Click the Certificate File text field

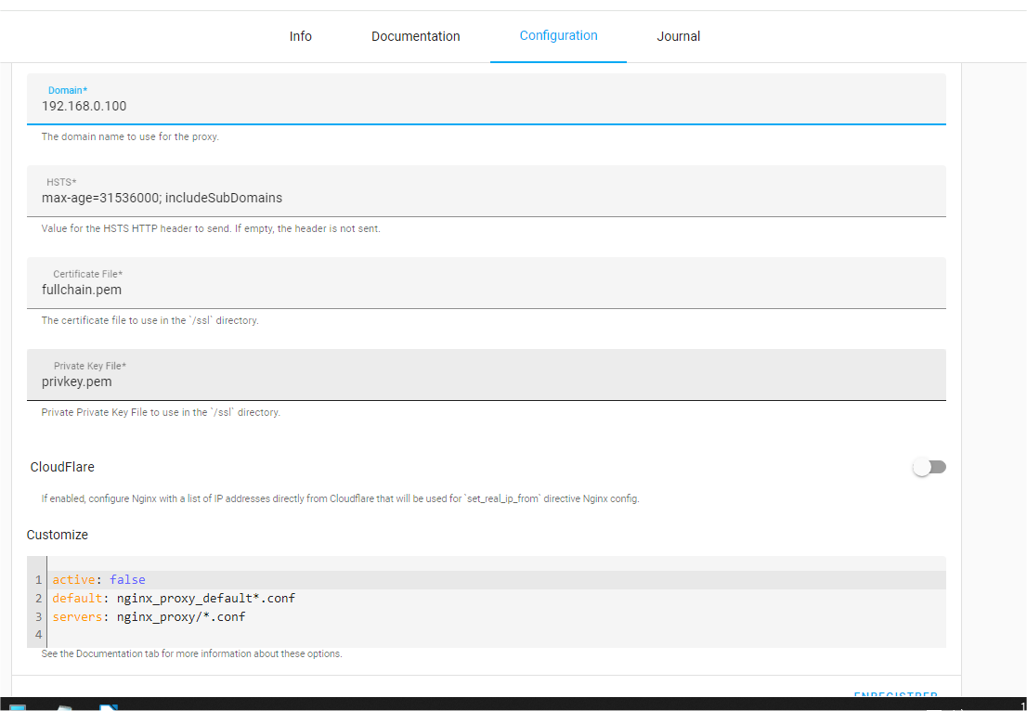tap(486, 290)
